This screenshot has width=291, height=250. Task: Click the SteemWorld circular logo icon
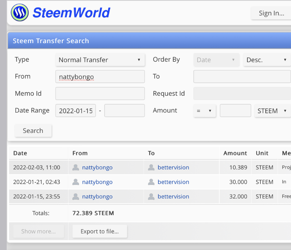coord(20,13)
